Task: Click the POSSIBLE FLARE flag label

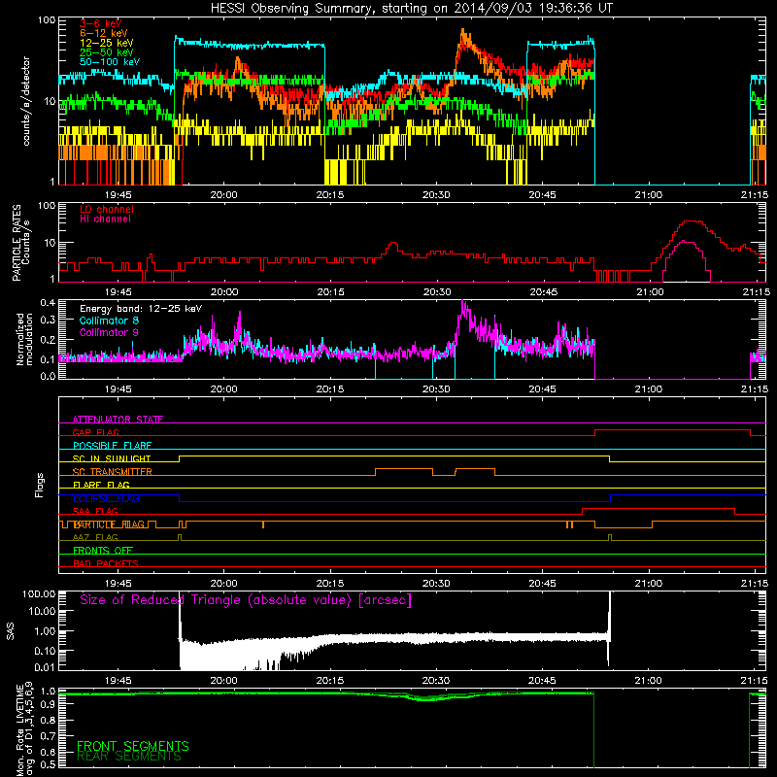Action: coord(112,446)
